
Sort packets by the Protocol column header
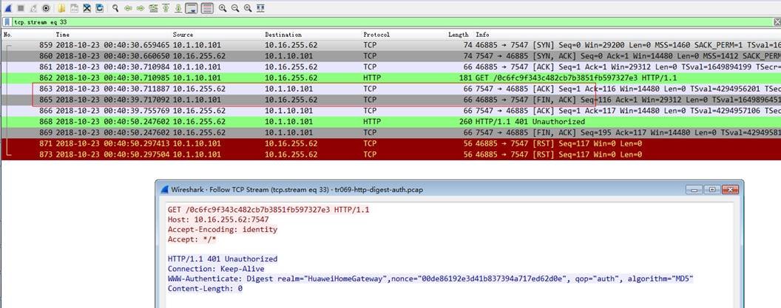(376, 35)
